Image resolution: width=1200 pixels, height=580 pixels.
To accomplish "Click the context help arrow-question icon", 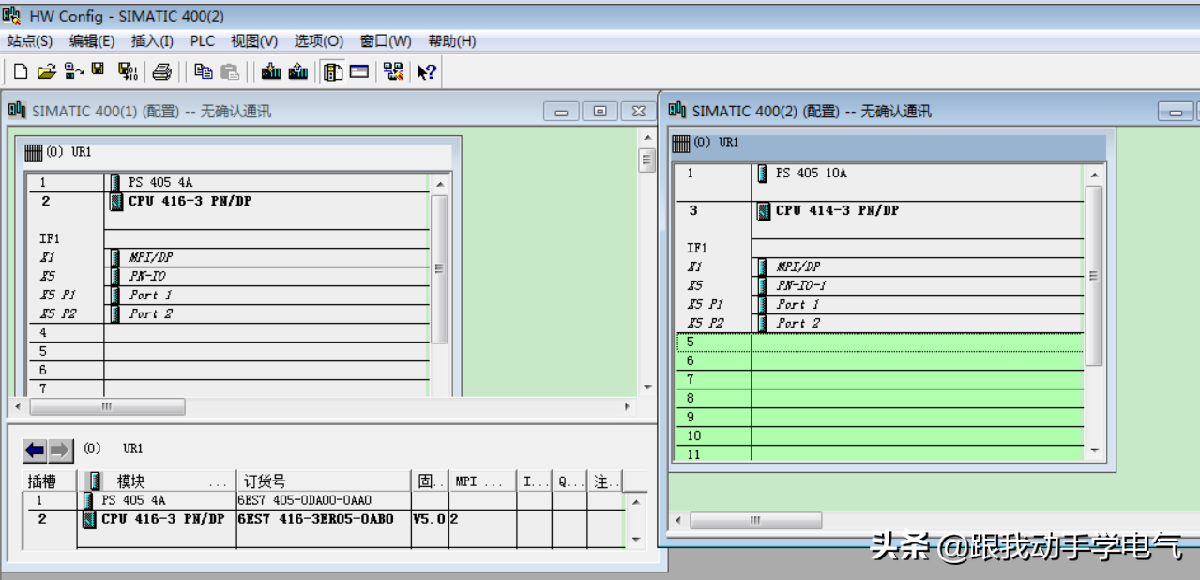I will pyautogui.click(x=427, y=71).
